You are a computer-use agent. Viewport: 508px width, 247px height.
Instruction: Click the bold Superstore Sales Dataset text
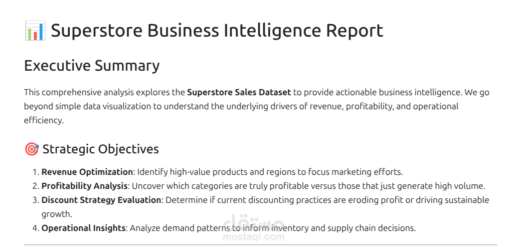[x=239, y=93]
